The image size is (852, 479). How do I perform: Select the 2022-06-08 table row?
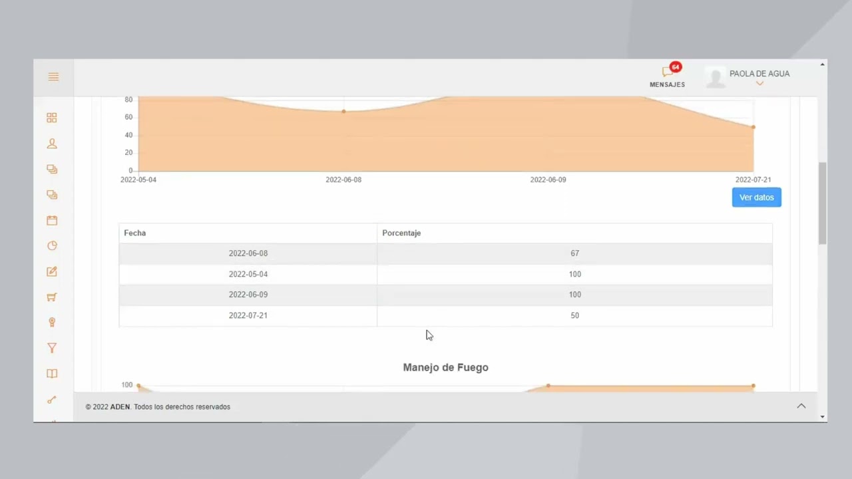pos(445,253)
